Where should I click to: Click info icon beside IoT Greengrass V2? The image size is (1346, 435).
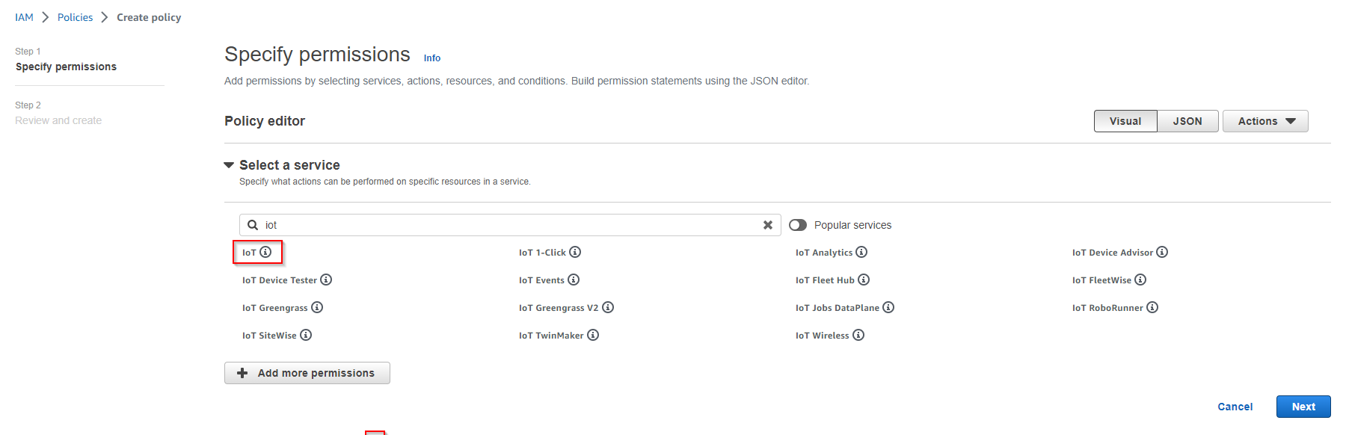tap(608, 307)
